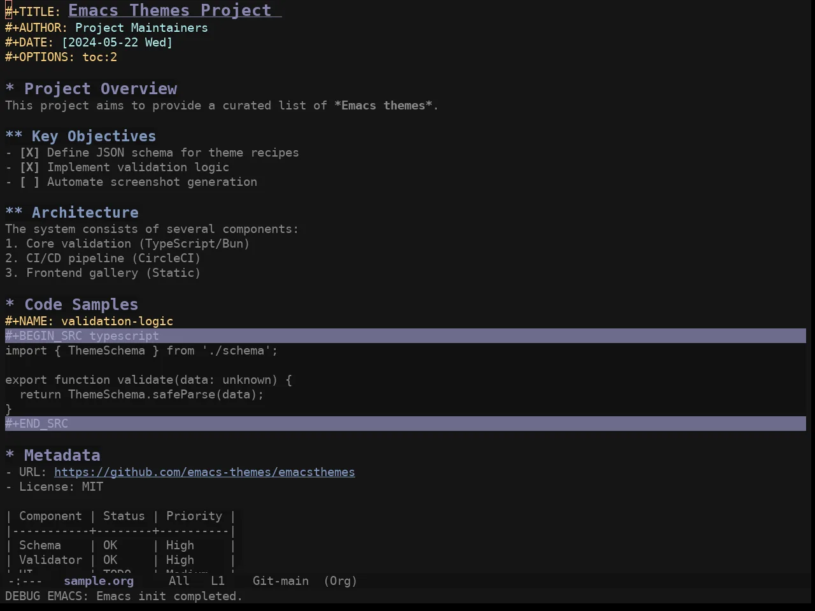Open the github.com emacs-themes URL
This screenshot has width=815, height=611.
(204, 472)
